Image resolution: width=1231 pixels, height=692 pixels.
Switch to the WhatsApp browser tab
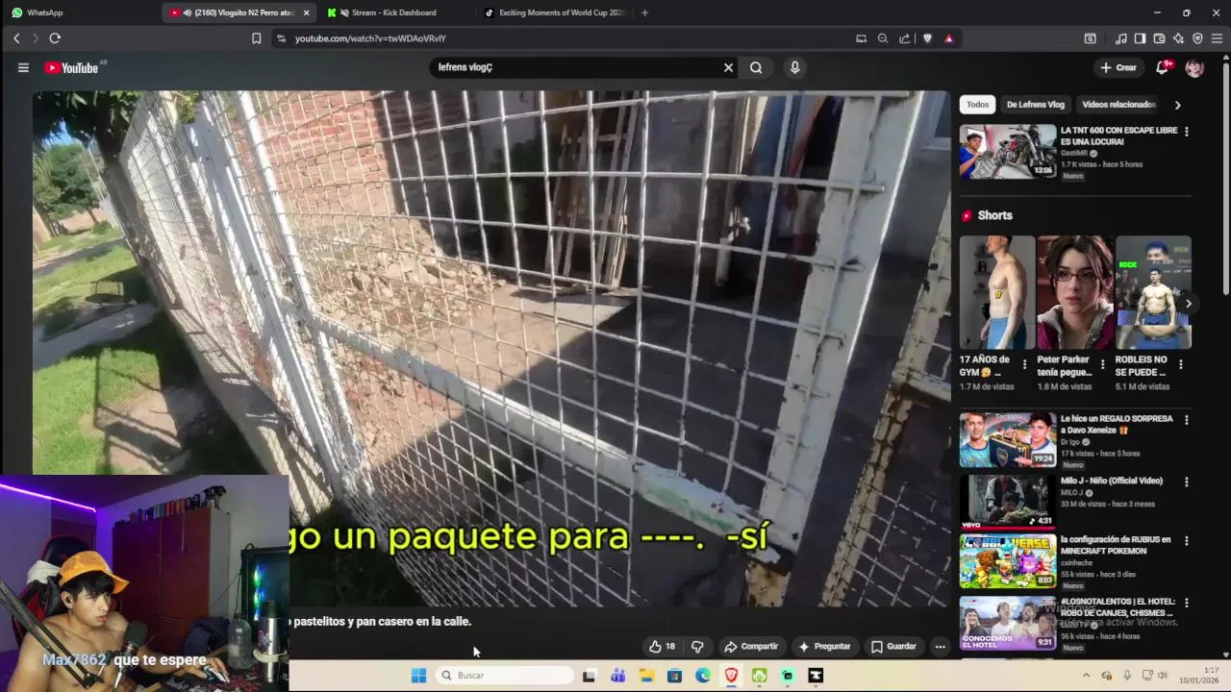(79, 12)
